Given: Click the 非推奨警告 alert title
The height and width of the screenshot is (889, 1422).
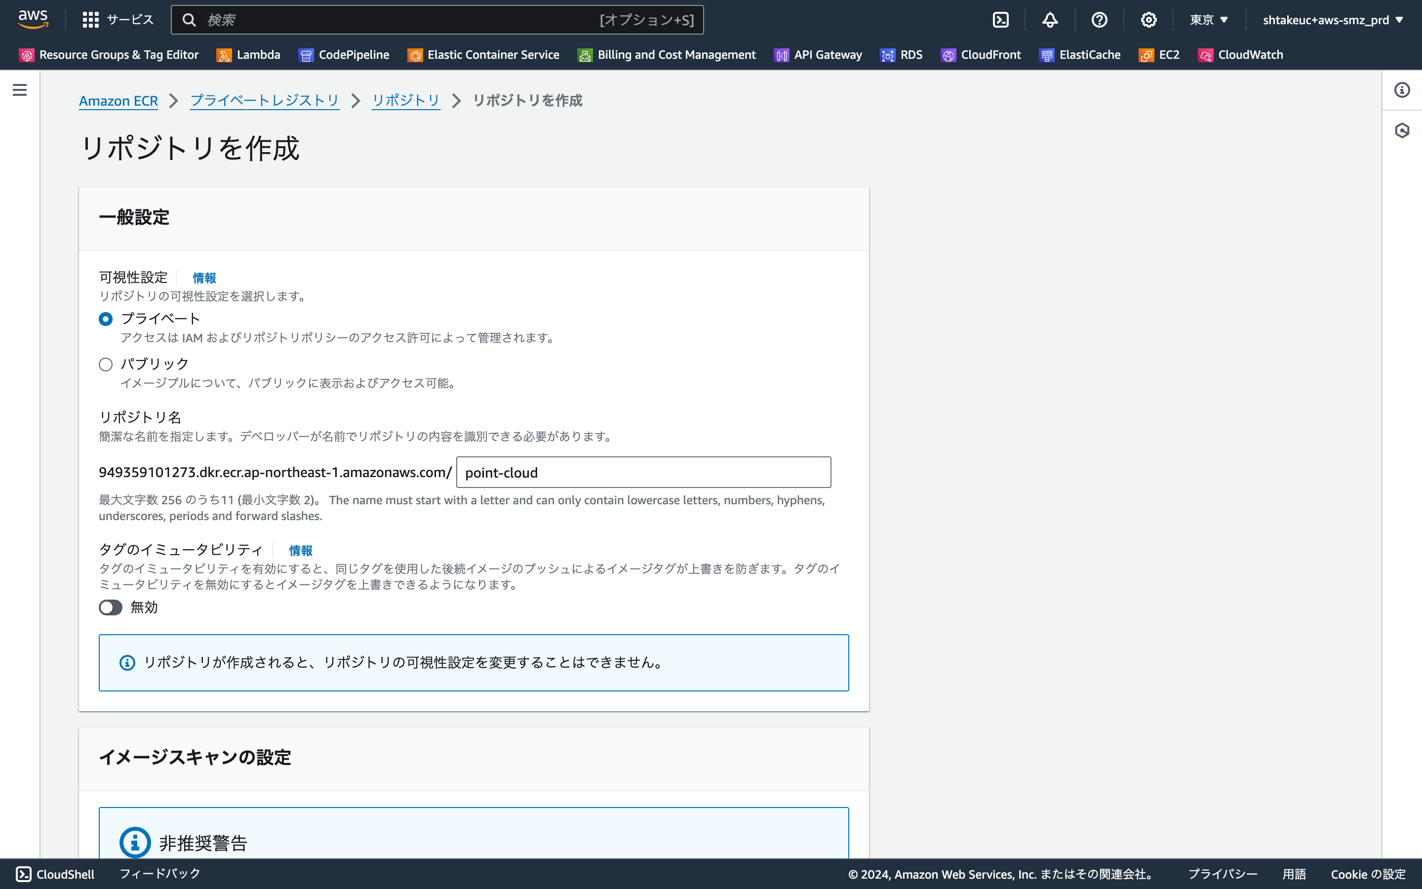Looking at the screenshot, I should pyautogui.click(x=203, y=843).
